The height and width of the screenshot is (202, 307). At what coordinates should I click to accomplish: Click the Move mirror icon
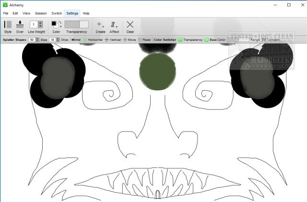point(125,40)
